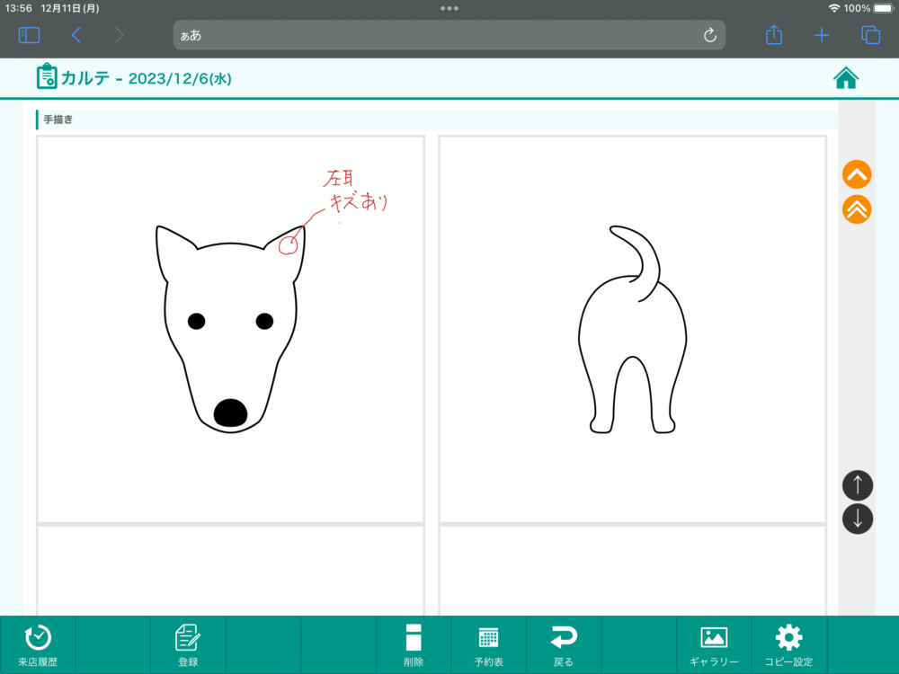Open the 来店履歴 visit history
Image resolution: width=899 pixels, height=674 pixels.
coord(38,645)
